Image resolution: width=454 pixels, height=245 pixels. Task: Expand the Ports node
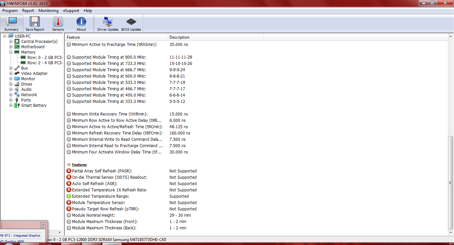point(11,100)
